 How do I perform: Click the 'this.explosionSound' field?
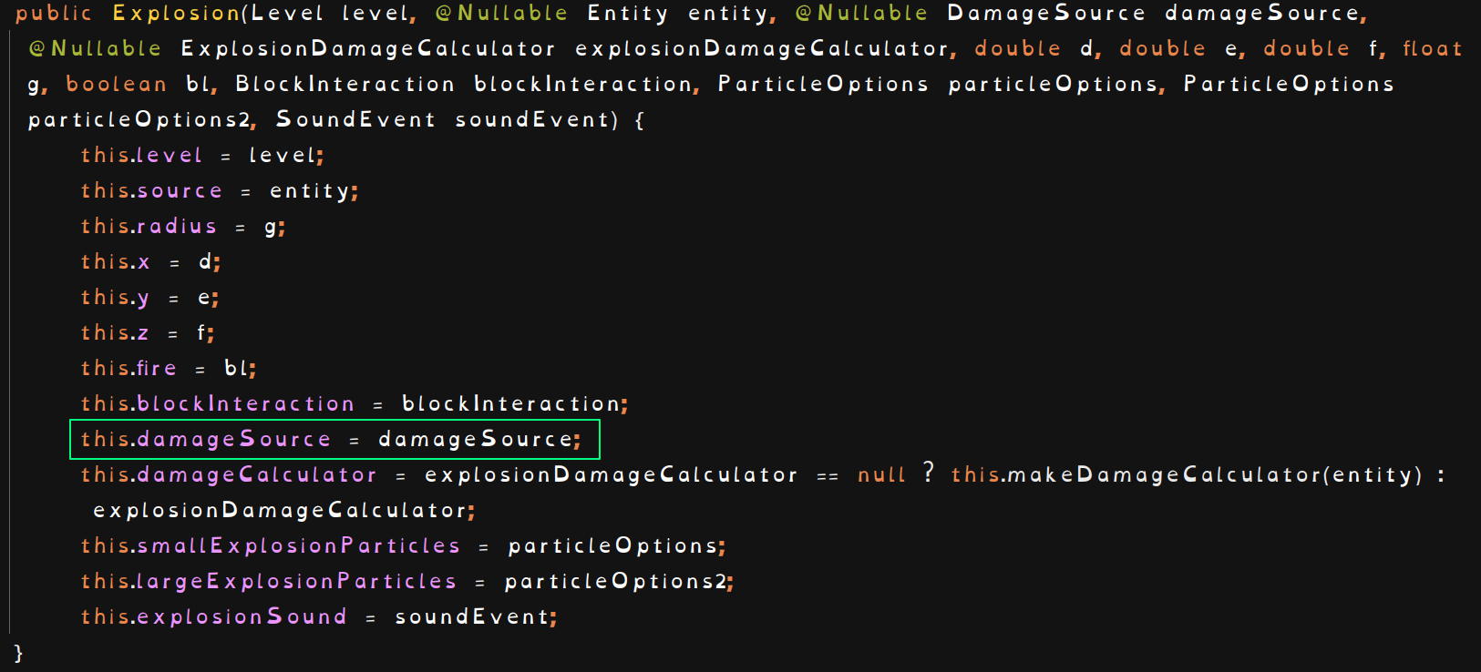(x=213, y=617)
